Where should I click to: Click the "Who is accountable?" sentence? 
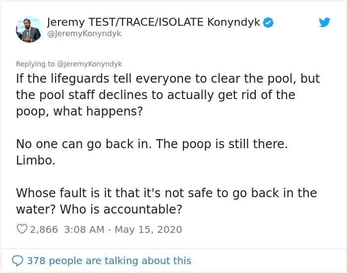click(x=121, y=209)
